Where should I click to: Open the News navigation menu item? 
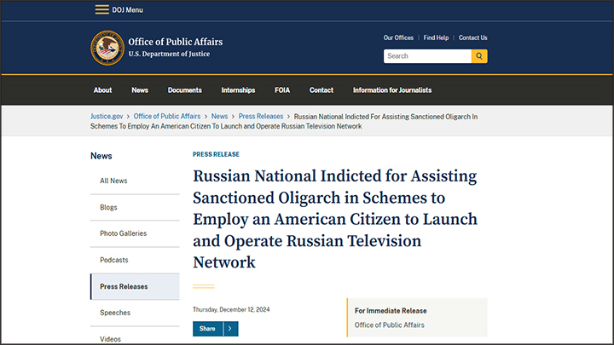click(x=140, y=90)
